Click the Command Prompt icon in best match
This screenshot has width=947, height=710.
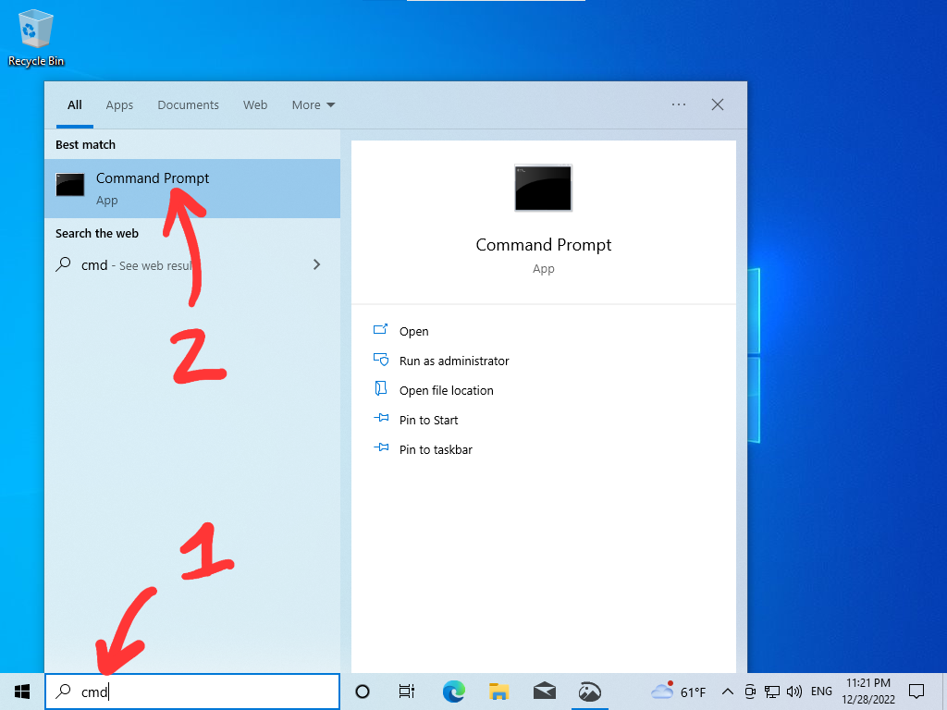[70, 185]
